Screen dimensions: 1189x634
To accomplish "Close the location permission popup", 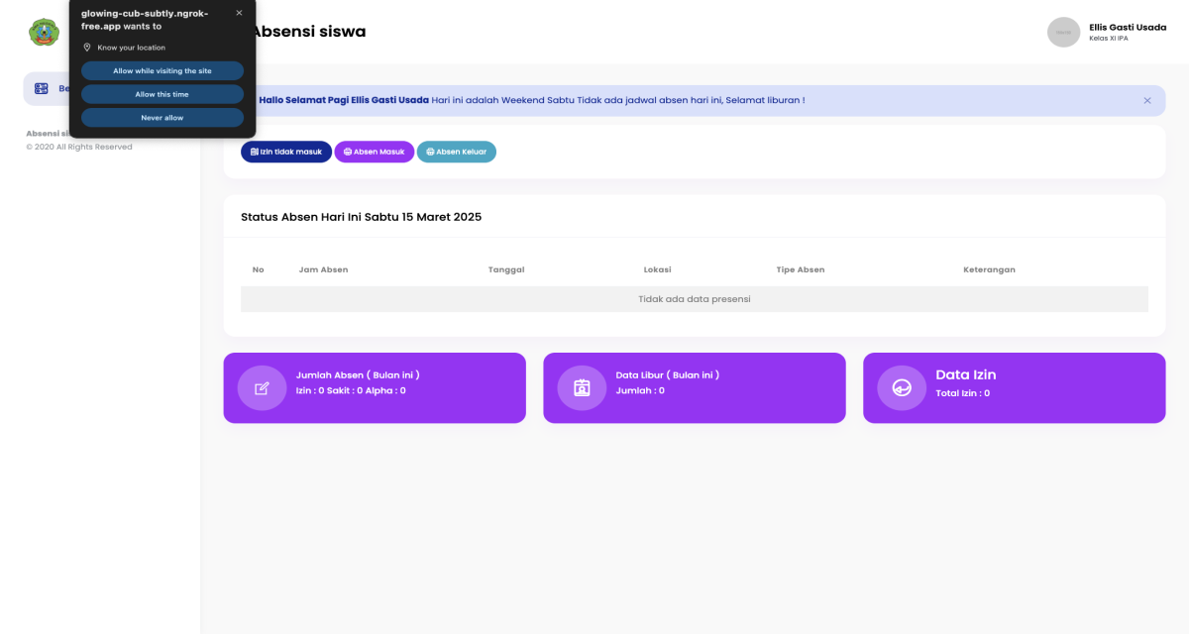I will (239, 13).
